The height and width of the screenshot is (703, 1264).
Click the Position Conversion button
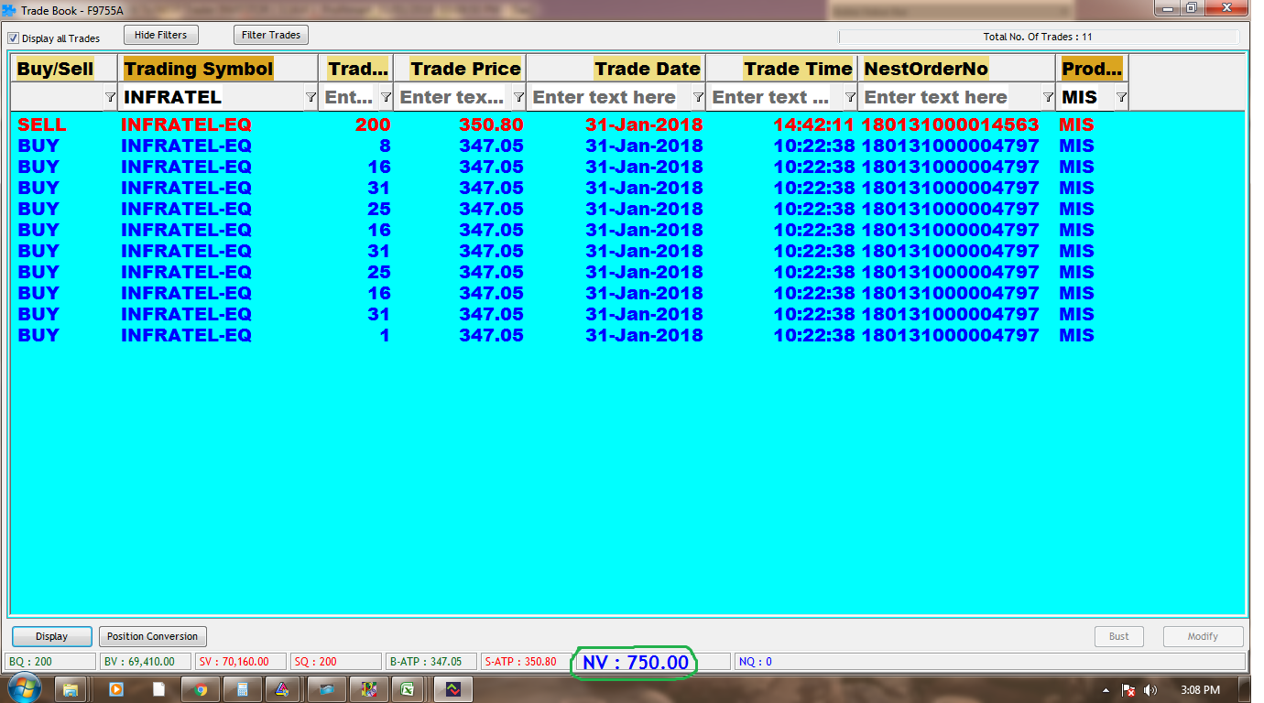152,636
